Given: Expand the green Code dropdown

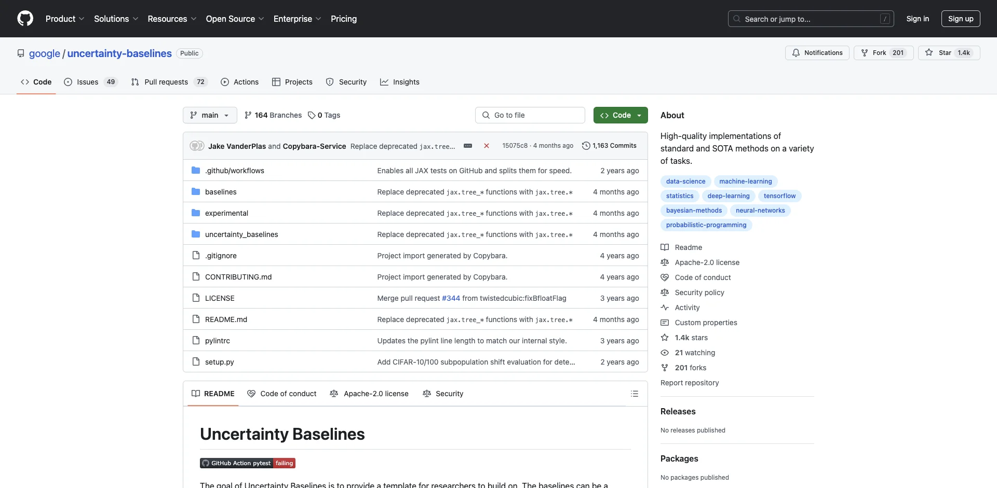Looking at the screenshot, I should [x=621, y=115].
